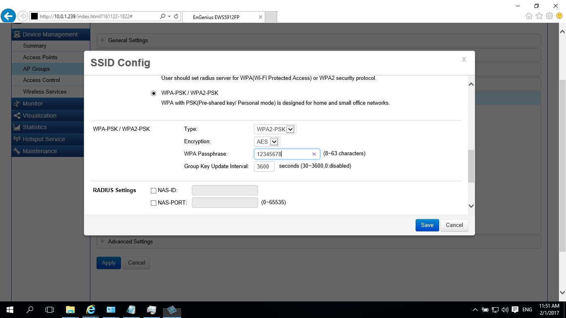
Task: Click the browser Back arrow button
Action: 8,16
